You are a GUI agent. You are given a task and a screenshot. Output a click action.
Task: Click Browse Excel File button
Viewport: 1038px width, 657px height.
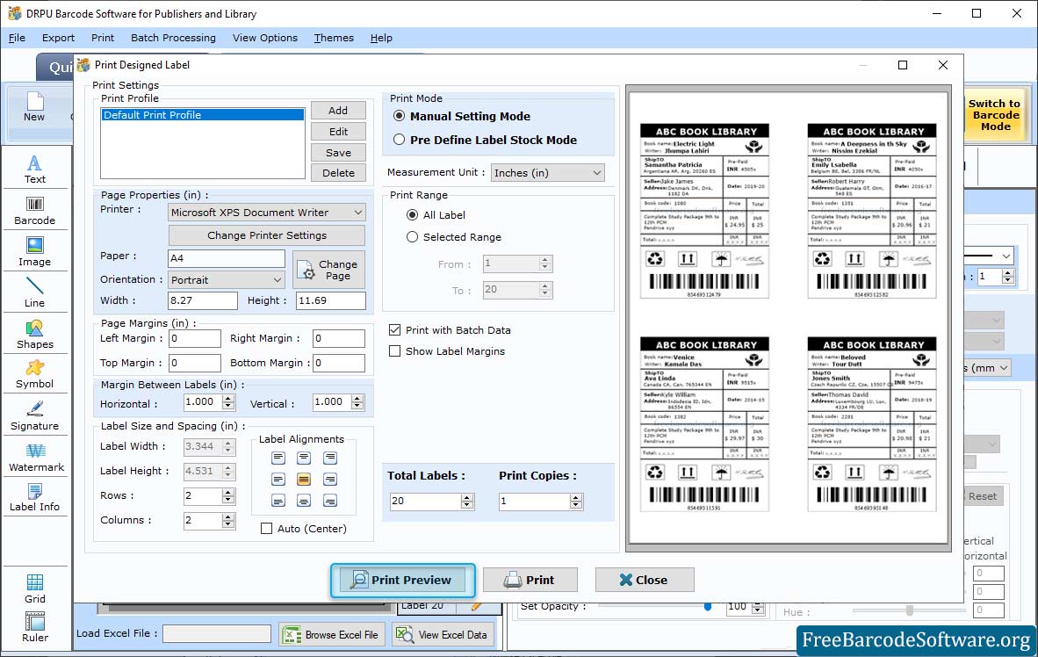tap(332, 634)
